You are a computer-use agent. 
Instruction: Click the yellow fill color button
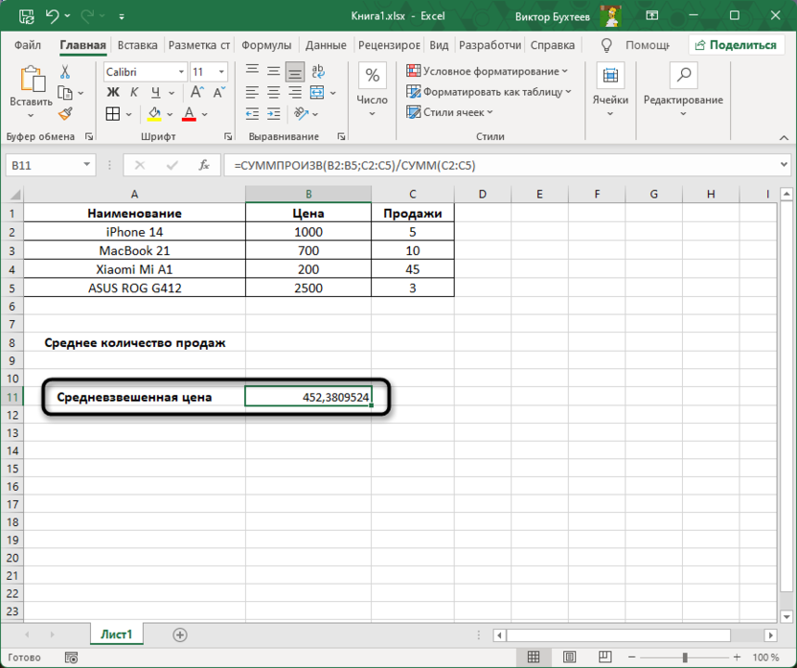pyautogui.click(x=154, y=114)
